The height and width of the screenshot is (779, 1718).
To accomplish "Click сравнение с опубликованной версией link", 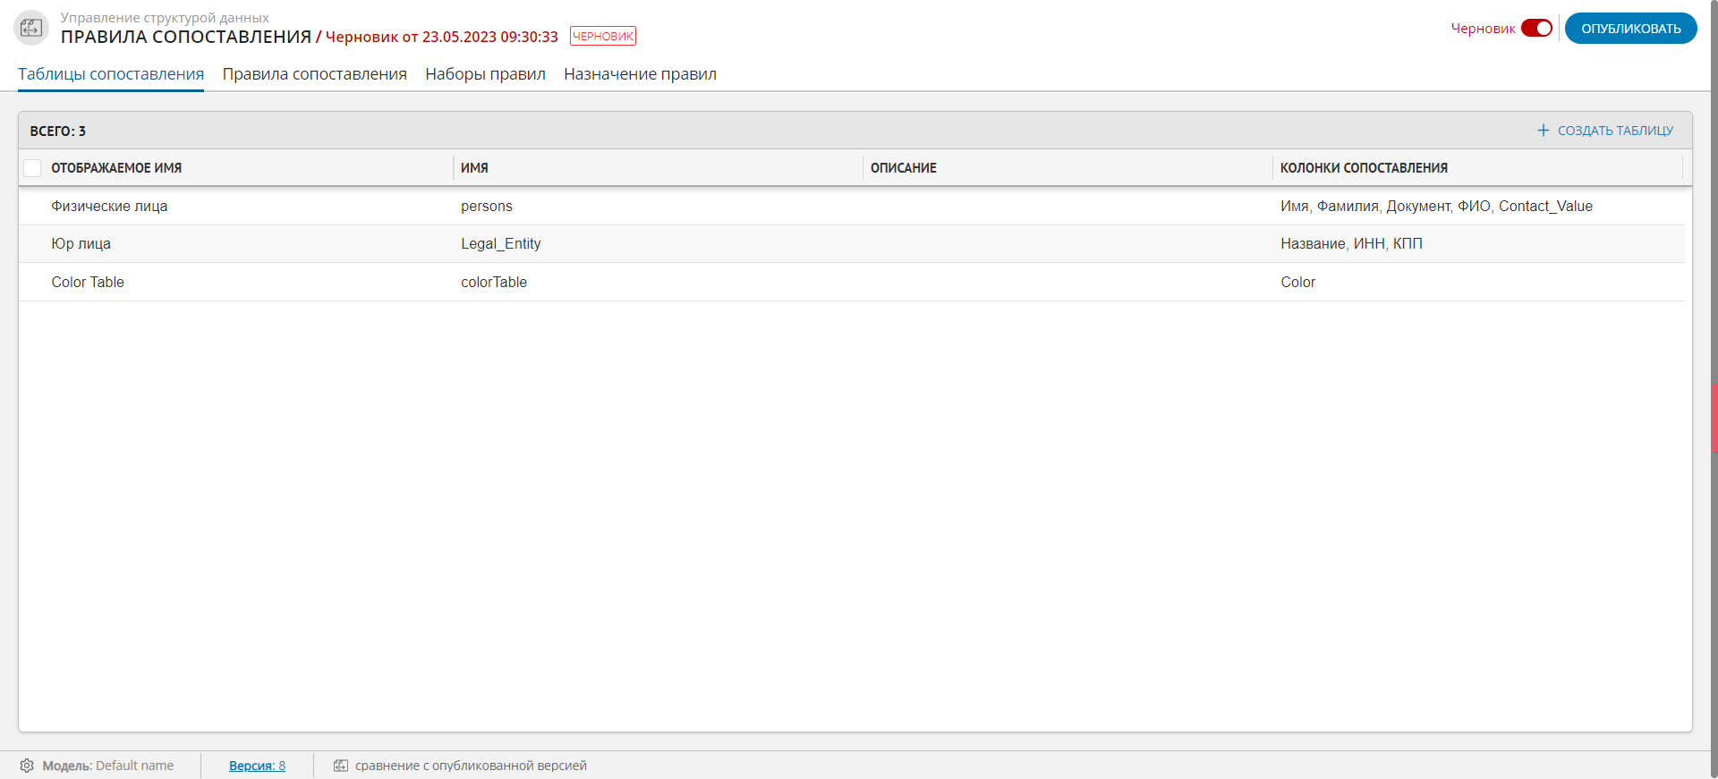I will pyautogui.click(x=471, y=766).
